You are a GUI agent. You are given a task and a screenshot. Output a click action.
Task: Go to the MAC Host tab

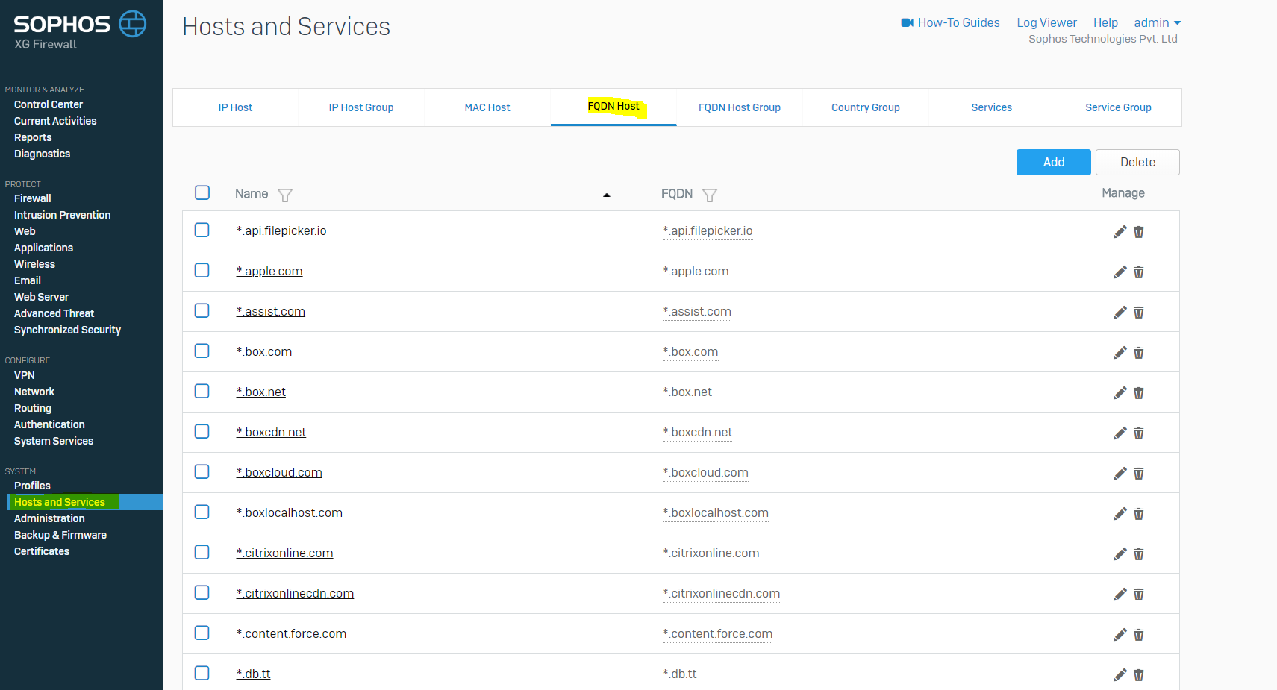[487, 107]
